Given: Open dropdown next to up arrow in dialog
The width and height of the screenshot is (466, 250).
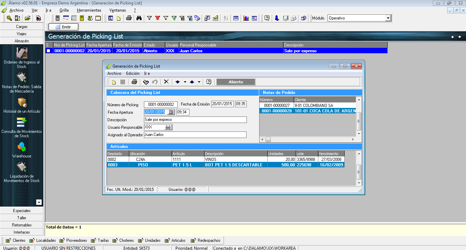Looking at the screenshot, I should pyautogui.click(x=199, y=82).
